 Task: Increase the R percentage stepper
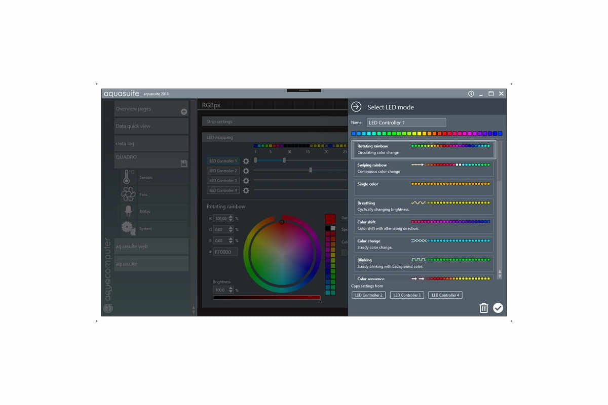click(231, 217)
